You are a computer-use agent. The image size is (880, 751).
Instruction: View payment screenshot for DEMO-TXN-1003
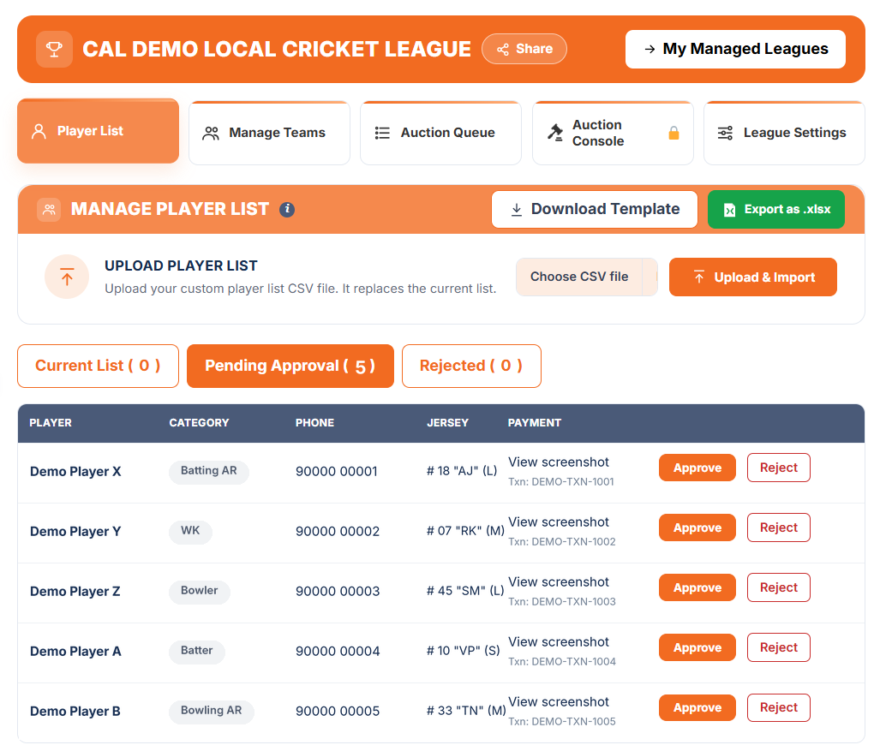(x=559, y=582)
